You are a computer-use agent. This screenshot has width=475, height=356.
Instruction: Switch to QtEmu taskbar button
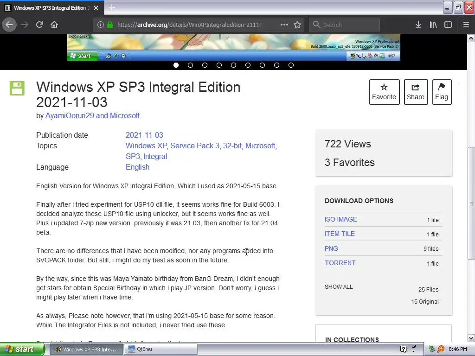tap(161, 349)
